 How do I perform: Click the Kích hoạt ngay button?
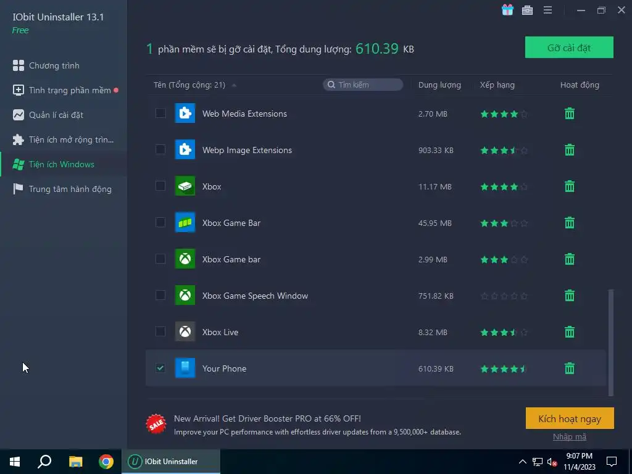coord(570,418)
